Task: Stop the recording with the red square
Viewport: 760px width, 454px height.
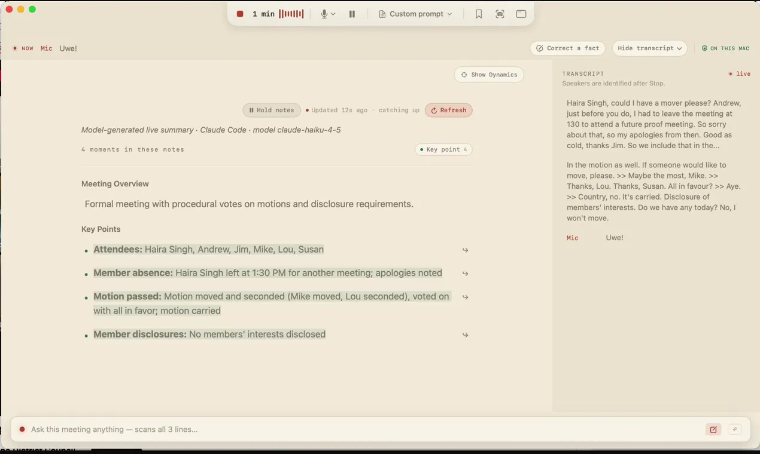Action: click(x=240, y=14)
